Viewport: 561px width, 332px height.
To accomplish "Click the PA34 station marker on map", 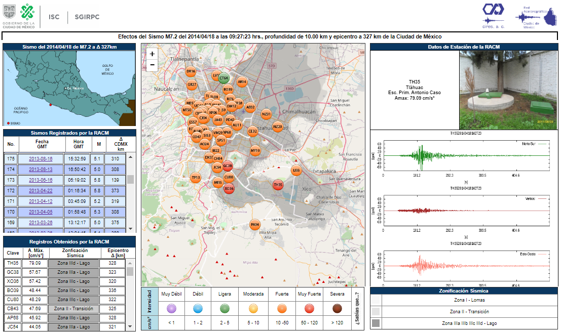I will coord(255,225).
